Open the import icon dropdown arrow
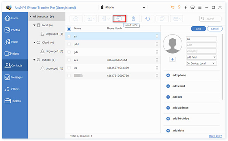 click(94, 19)
